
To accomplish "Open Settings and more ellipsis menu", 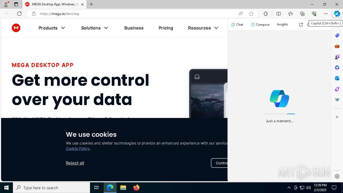I will (x=326, y=14).
